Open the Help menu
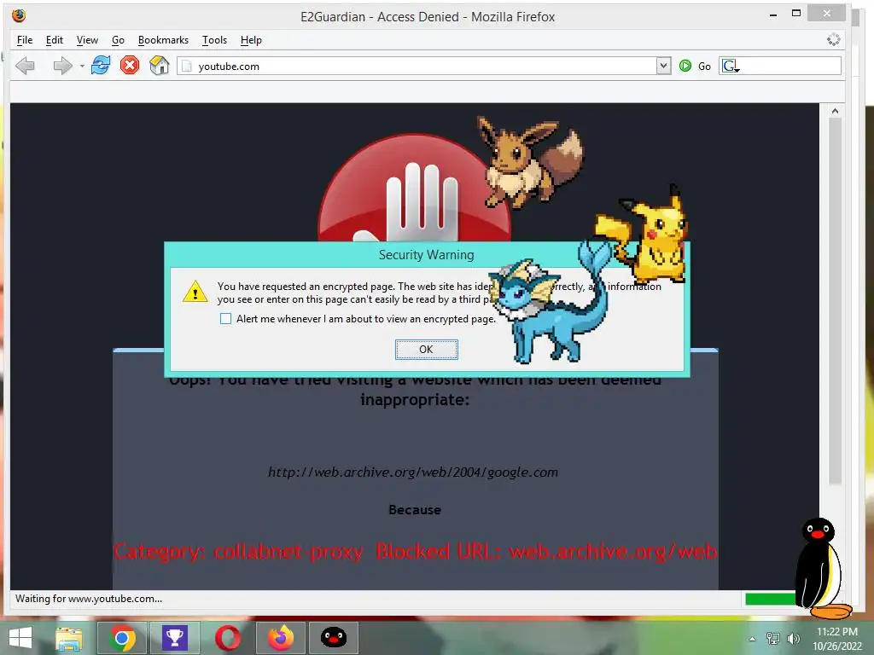This screenshot has height=655, width=874. 251,40
